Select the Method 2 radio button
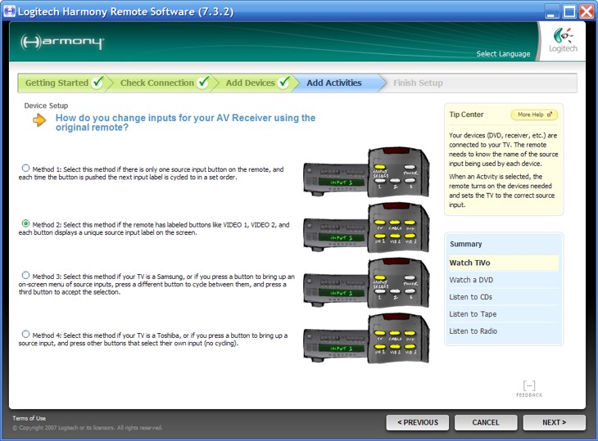 tap(25, 223)
